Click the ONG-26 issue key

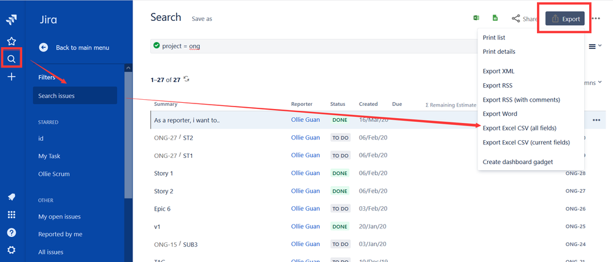point(576,209)
